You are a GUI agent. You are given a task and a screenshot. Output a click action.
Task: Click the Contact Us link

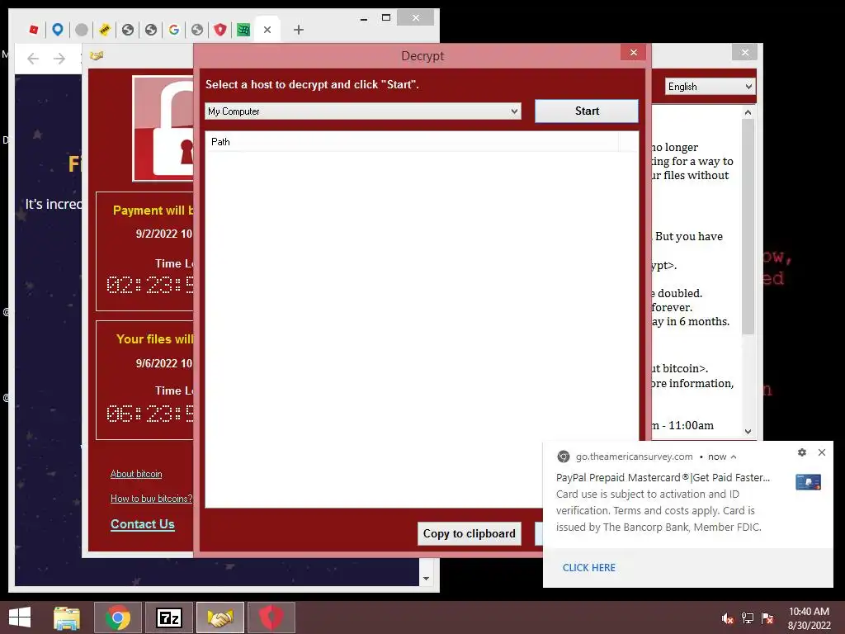[142, 524]
